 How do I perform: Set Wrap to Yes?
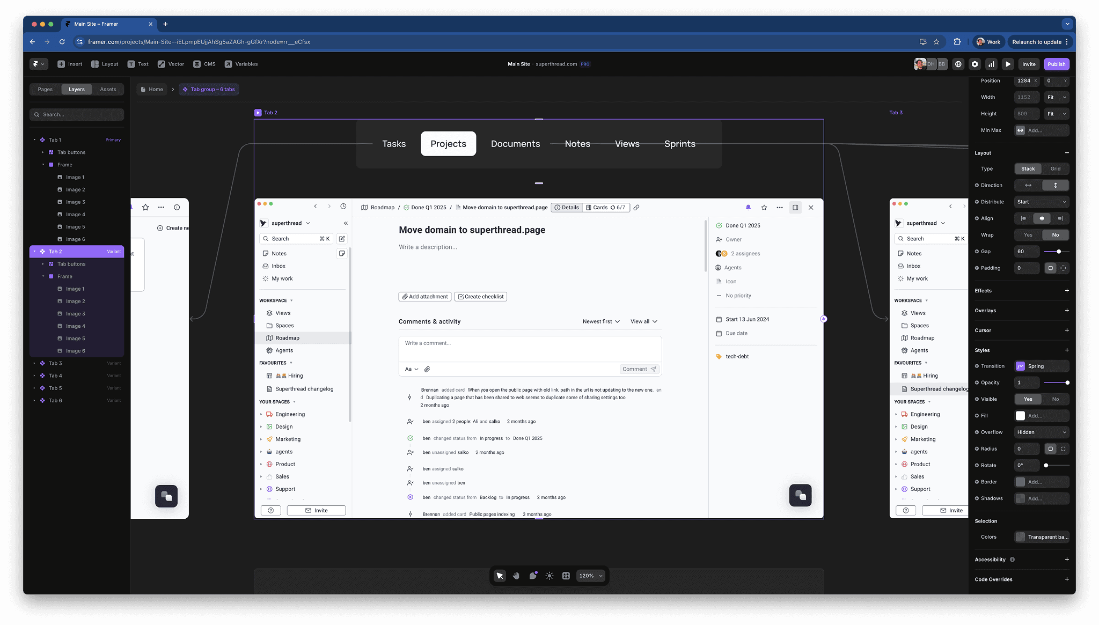click(x=1028, y=235)
